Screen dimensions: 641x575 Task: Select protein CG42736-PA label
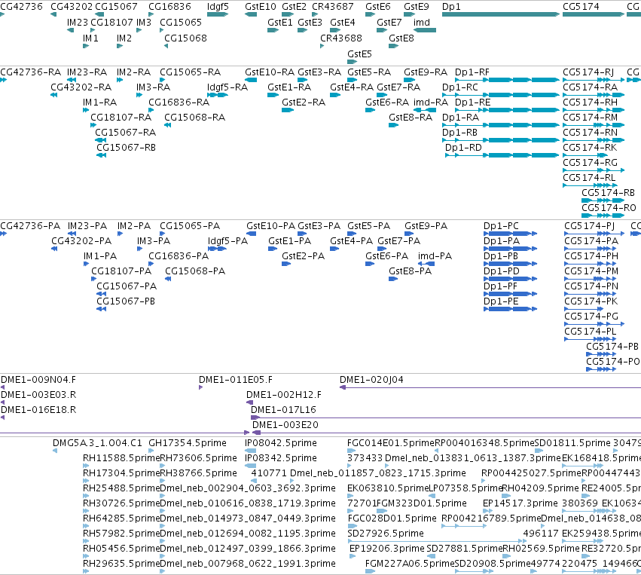[x=30, y=226]
